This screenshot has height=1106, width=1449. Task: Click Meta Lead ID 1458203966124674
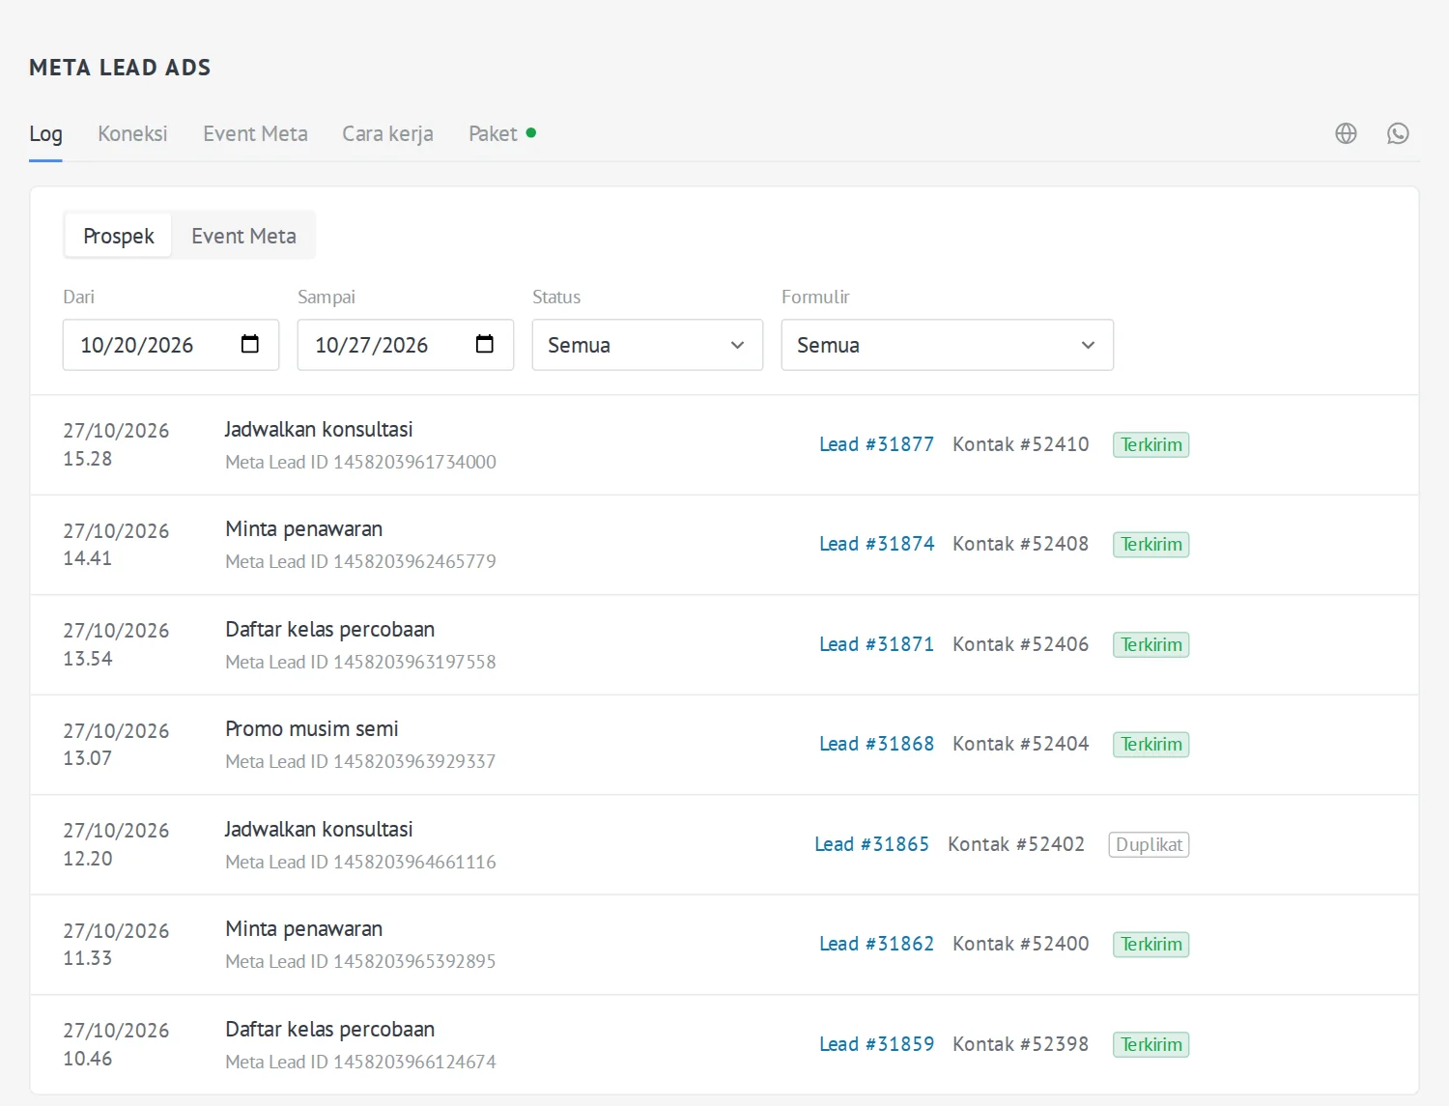tap(360, 1062)
